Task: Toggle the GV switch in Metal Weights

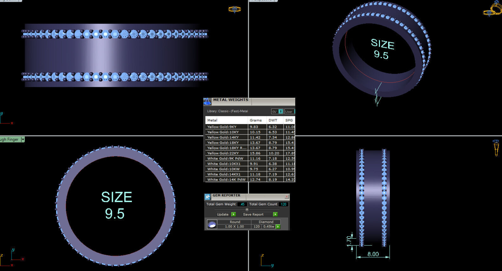Action: 277,111
